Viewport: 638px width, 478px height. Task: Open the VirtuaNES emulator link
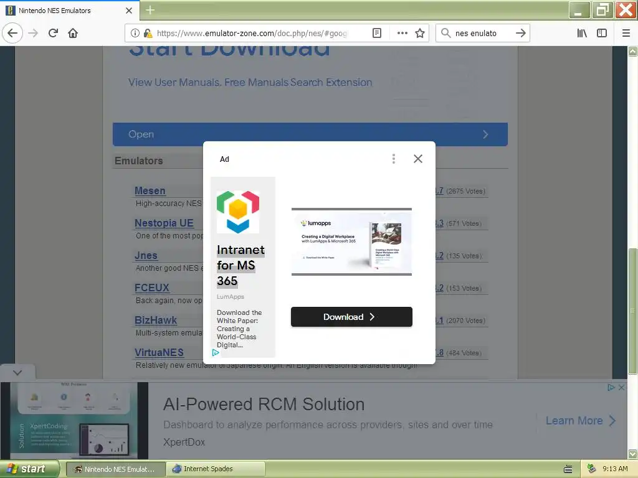[159, 352]
